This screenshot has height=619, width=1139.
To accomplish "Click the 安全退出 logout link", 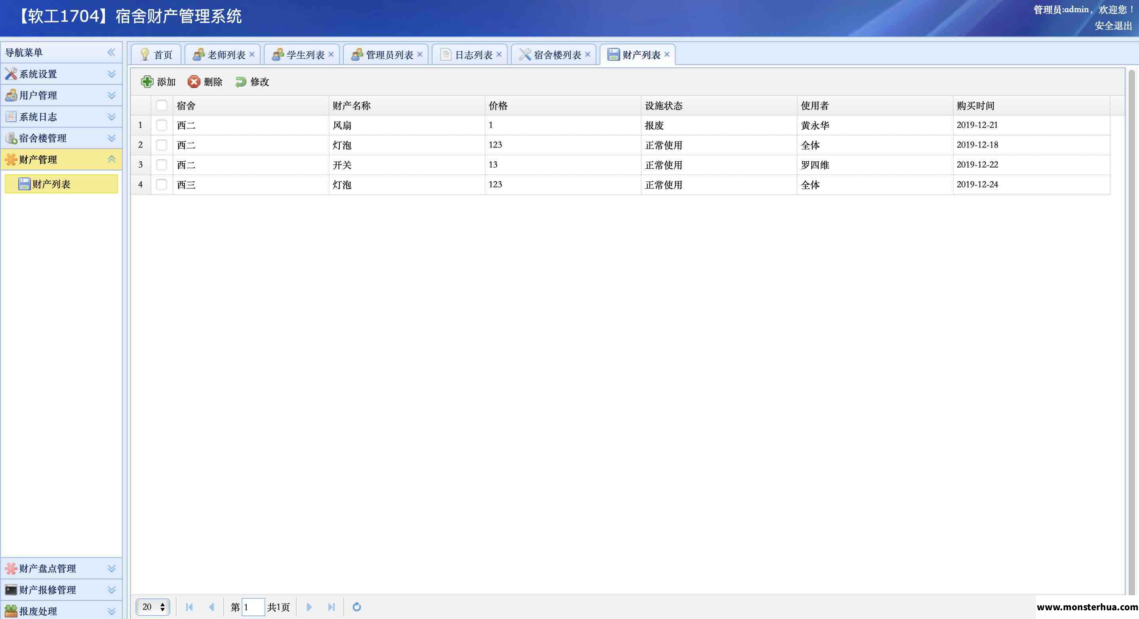I will [1113, 26].
